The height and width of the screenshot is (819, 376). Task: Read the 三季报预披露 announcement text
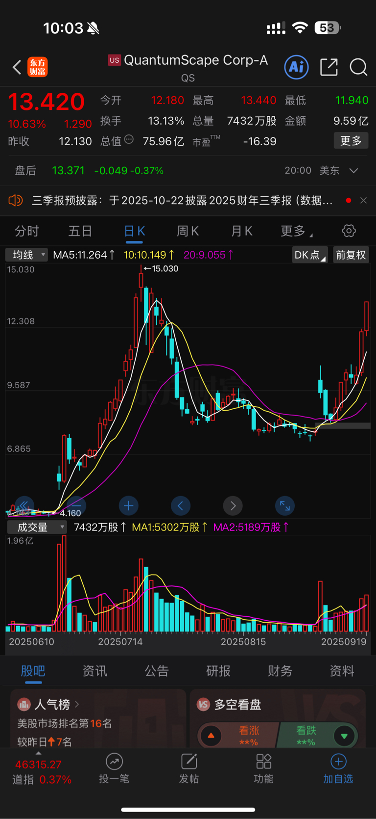point(182,200)
